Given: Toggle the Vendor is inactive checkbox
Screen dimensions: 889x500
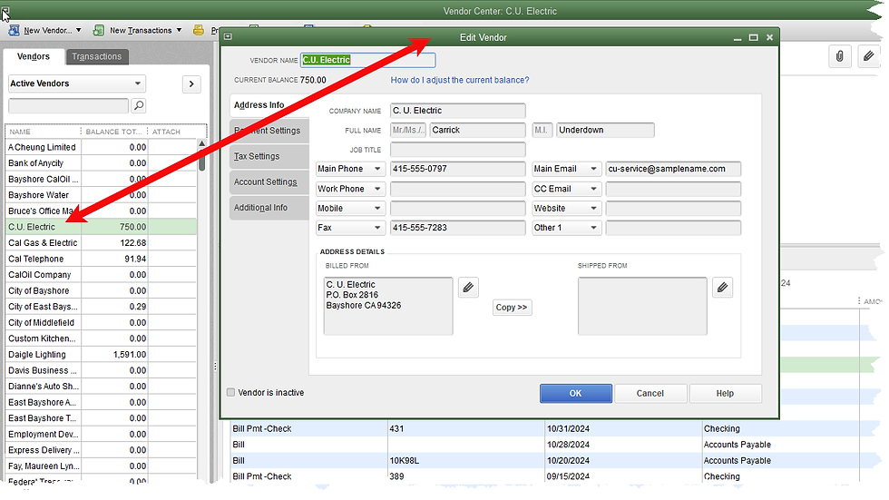Looking at the screenshot, I should pos(230,392).
